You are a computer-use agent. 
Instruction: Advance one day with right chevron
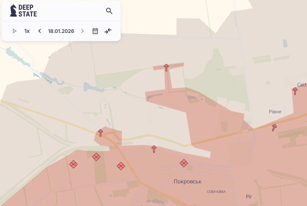[x=82, y=31]
